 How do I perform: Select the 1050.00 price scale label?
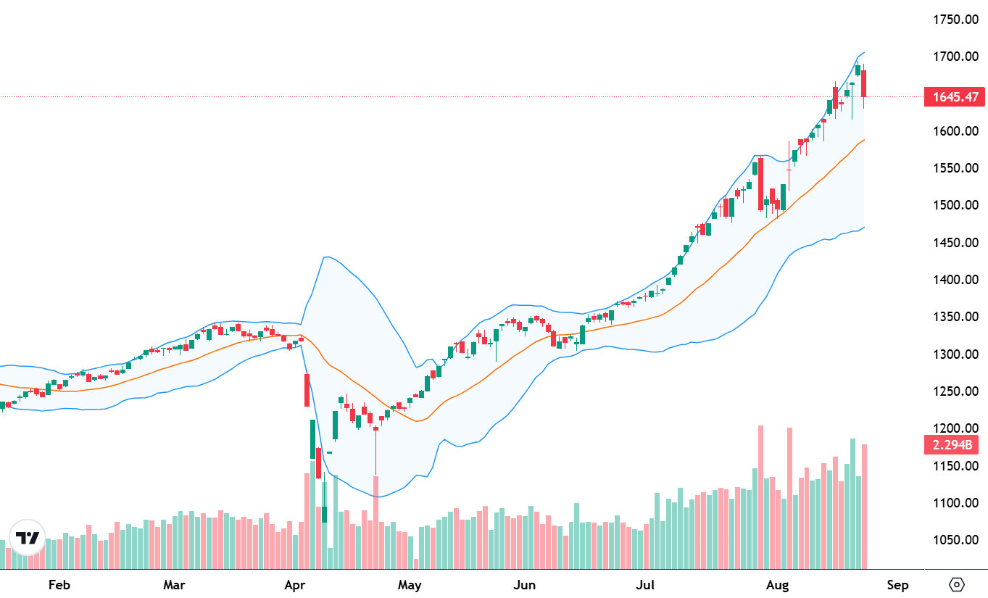(x=955, y=540)
